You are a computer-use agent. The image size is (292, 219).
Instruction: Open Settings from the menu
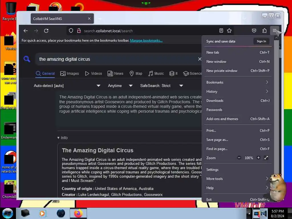click(x=238, y=169)
